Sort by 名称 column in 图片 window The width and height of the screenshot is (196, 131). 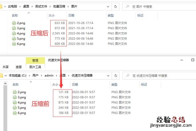tap(15, 15)
